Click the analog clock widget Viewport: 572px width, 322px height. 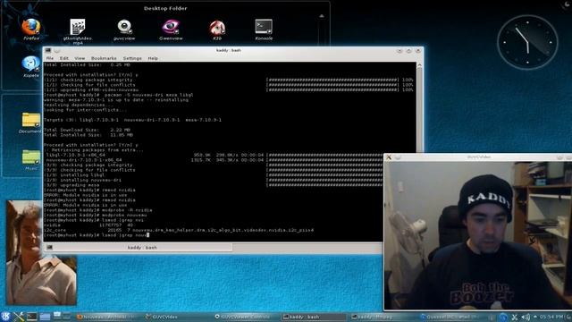click(527, 42)
